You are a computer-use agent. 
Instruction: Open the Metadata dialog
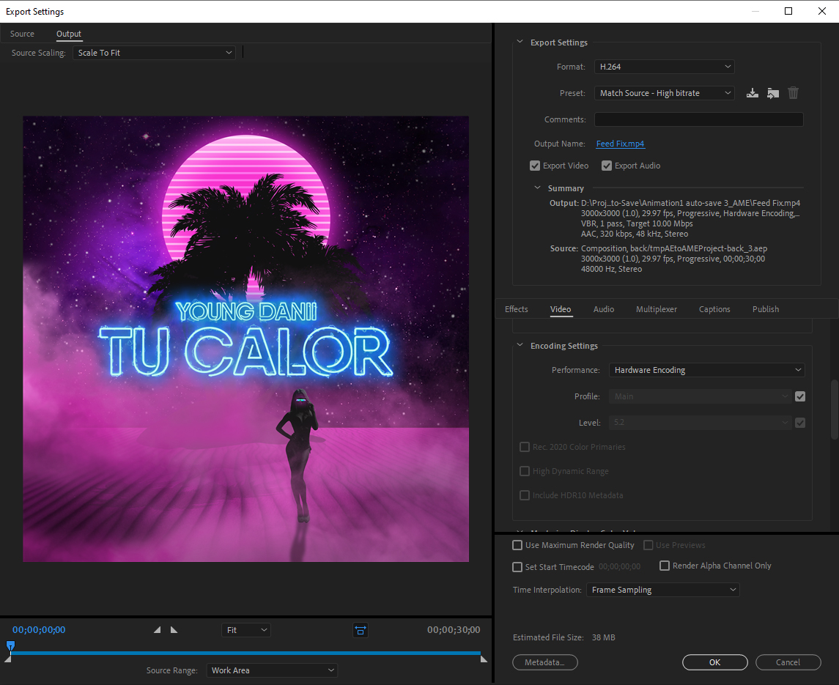point(544,662)
